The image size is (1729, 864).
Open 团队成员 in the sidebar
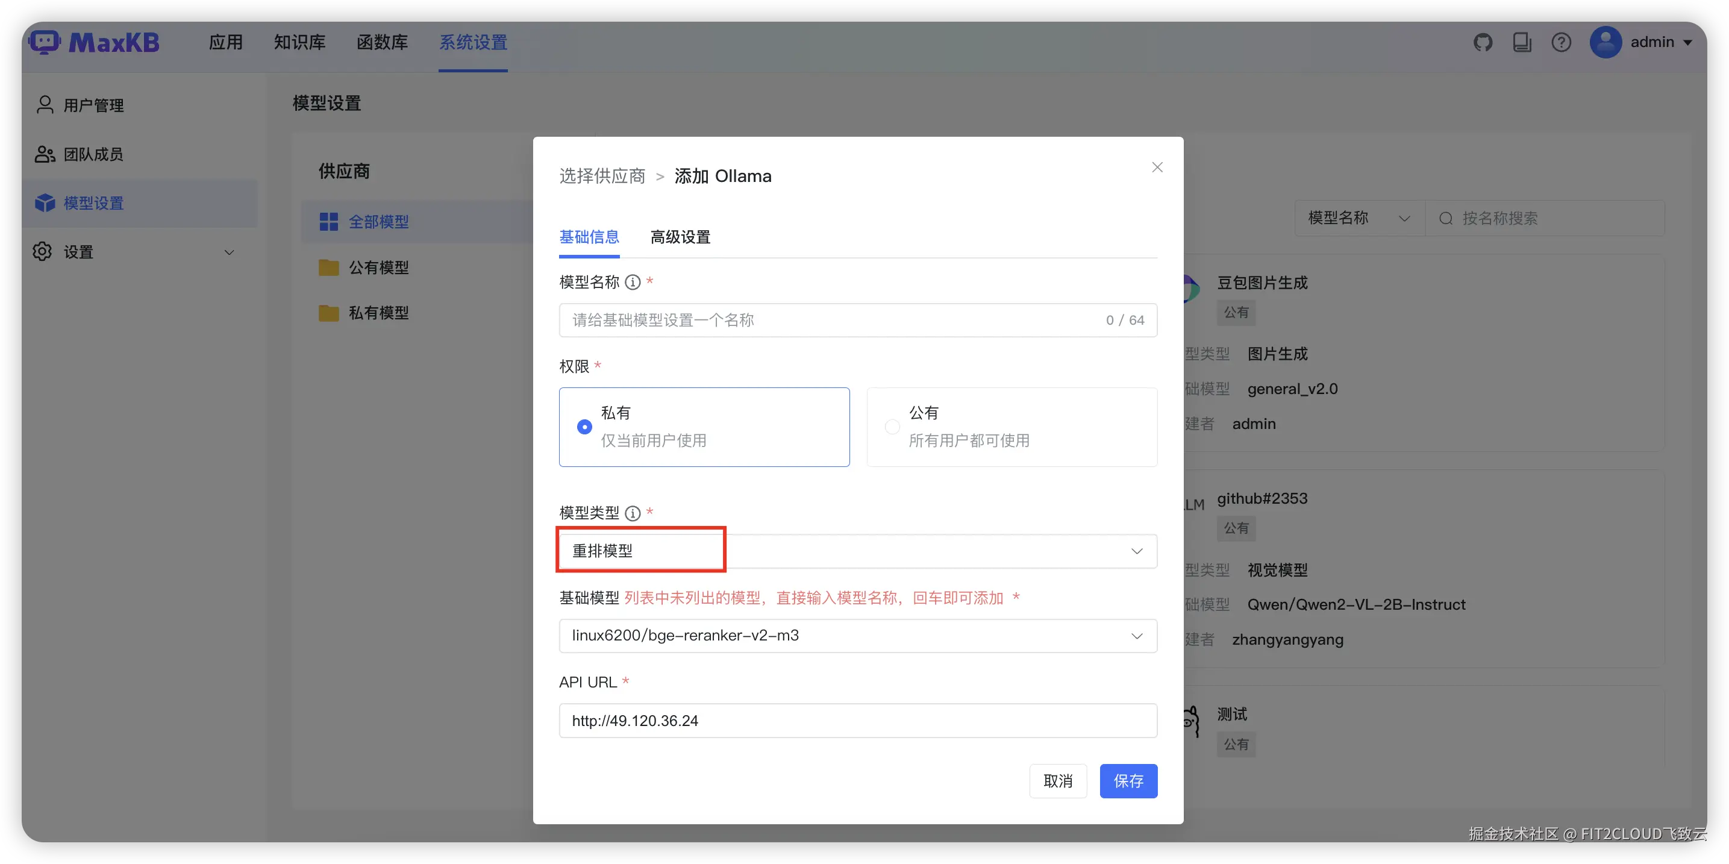pyautogui.click(x=140, y=154)
